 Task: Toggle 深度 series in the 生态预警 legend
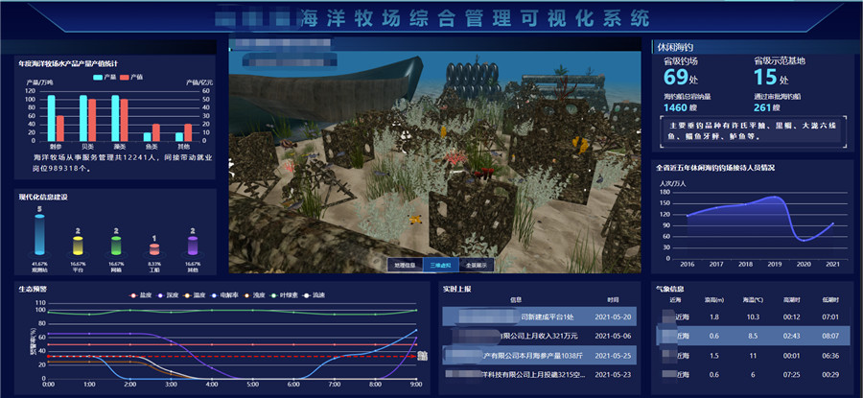172,296
